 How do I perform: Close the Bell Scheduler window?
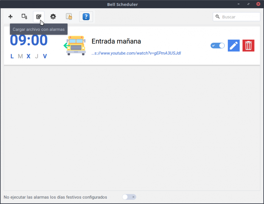click(258, 4)
